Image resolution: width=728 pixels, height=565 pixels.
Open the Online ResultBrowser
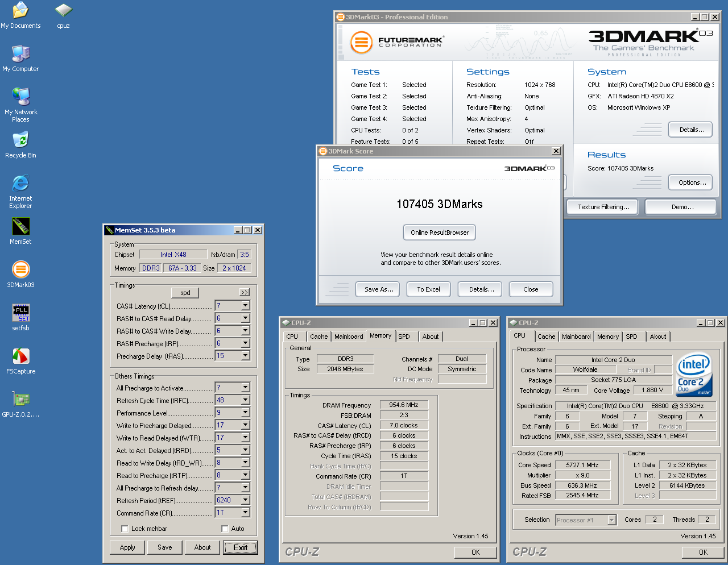[440, 232]
